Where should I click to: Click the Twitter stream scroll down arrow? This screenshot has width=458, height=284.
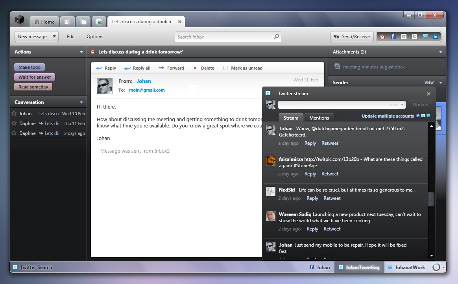[431, 256]
